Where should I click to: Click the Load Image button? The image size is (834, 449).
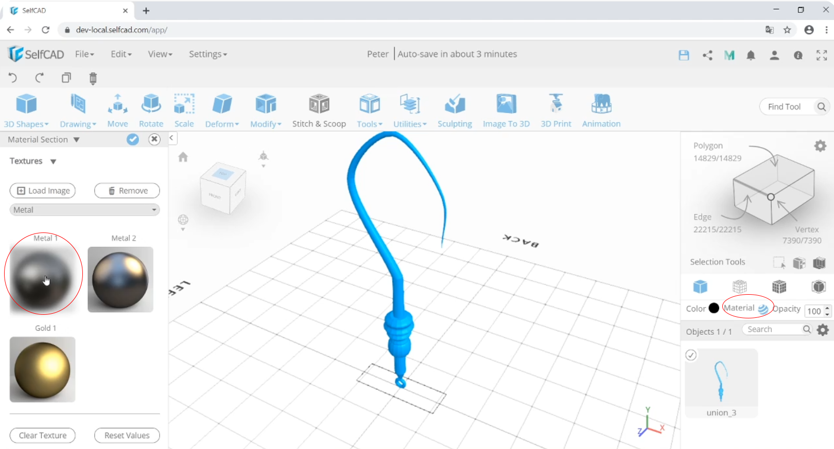(x=43, y=191)
